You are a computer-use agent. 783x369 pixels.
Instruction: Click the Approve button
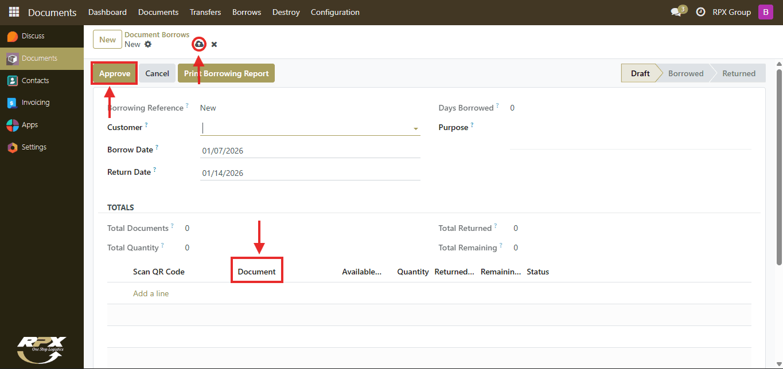pos(115,73)
